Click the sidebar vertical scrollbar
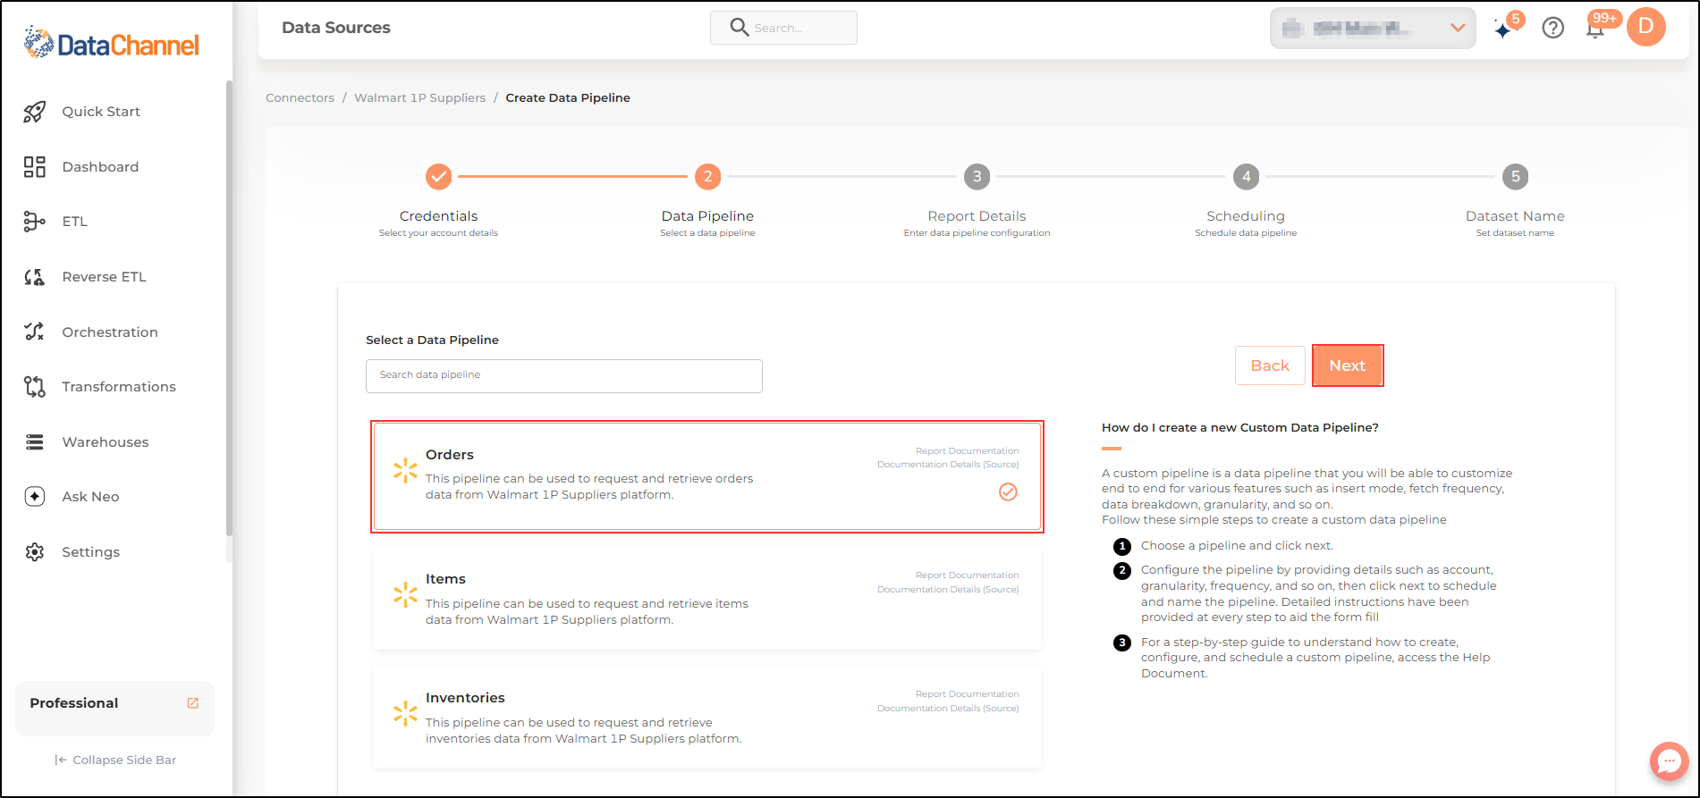The height and width of the screenshot is (798, 1700). 229,308
